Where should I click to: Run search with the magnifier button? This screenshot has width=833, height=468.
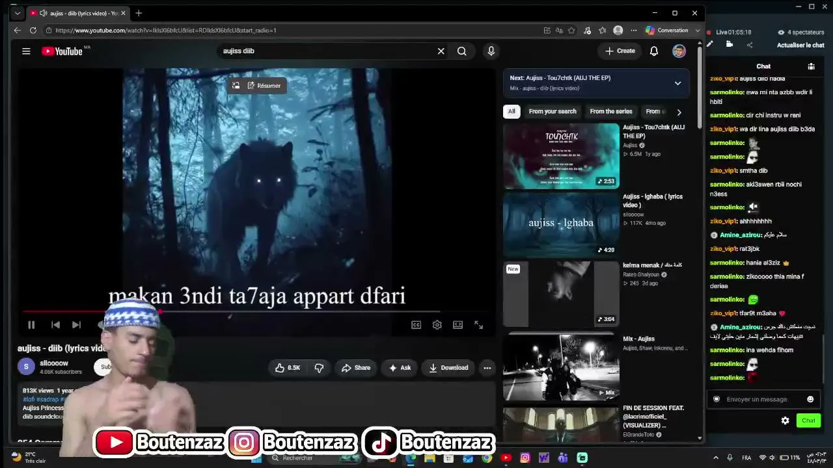[461, 51]
